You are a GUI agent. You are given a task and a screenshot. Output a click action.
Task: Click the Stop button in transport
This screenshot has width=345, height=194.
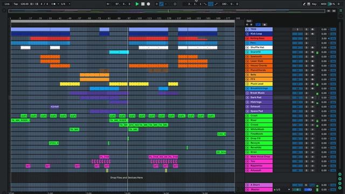point(143,4)
